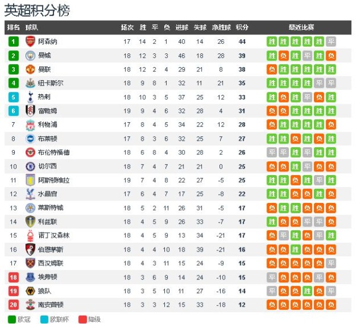Click the Everton club crest

coord(30,277)
